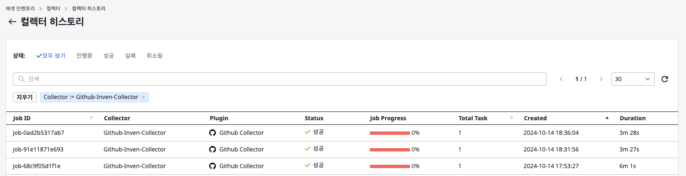The width and height of the screenshot is (686, 176).
Task: Click duration value 6m 1s
Action: [x=628, y=166]
